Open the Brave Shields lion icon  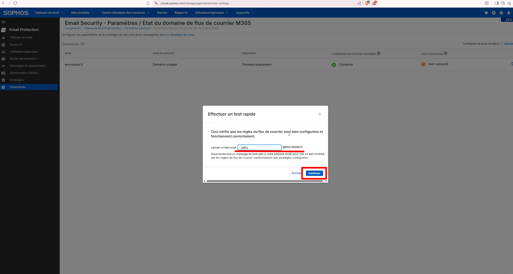click(367, 3)
